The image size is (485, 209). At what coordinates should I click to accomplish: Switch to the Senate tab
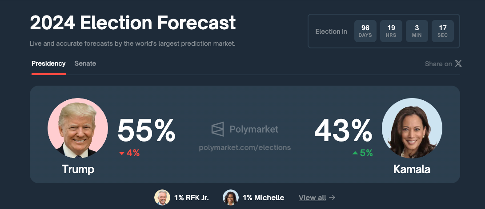coord(85,63)
